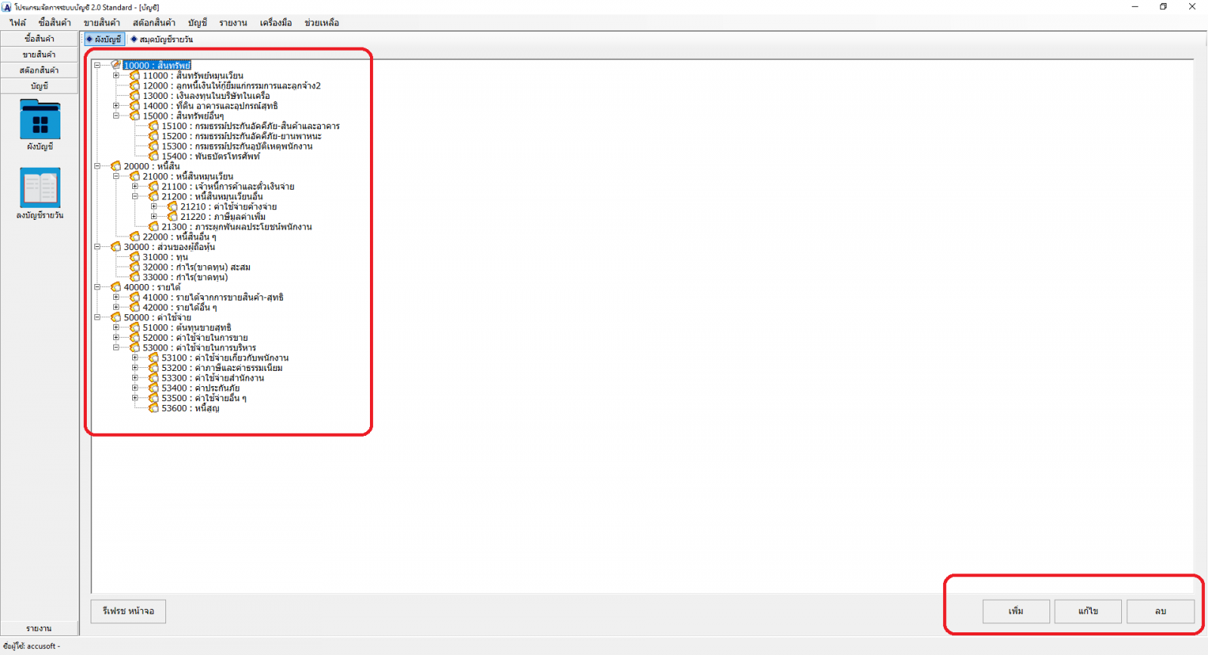
Task: Click the ขายสินค้า button in the left sidebar
Action: pyautogui.click(x=39, y=54)
